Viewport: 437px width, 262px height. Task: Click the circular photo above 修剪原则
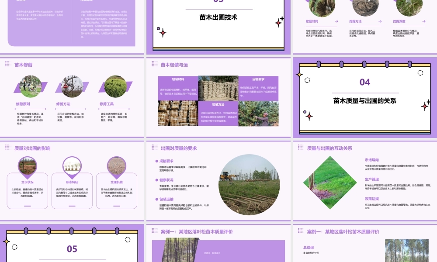coord(31,86)
